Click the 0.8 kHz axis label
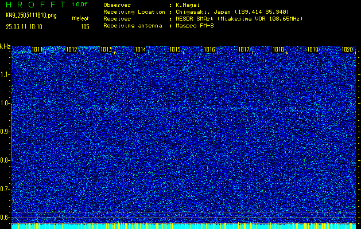The image size is (361, 229). pos(4,160)
